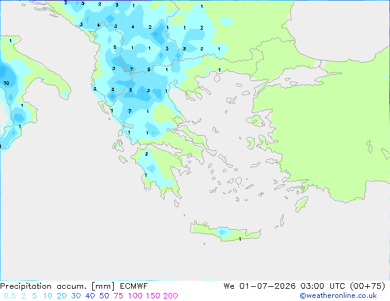Select the 75 mm legend value
This screenshot has height=301, width=390.
(x=118, y=296)
